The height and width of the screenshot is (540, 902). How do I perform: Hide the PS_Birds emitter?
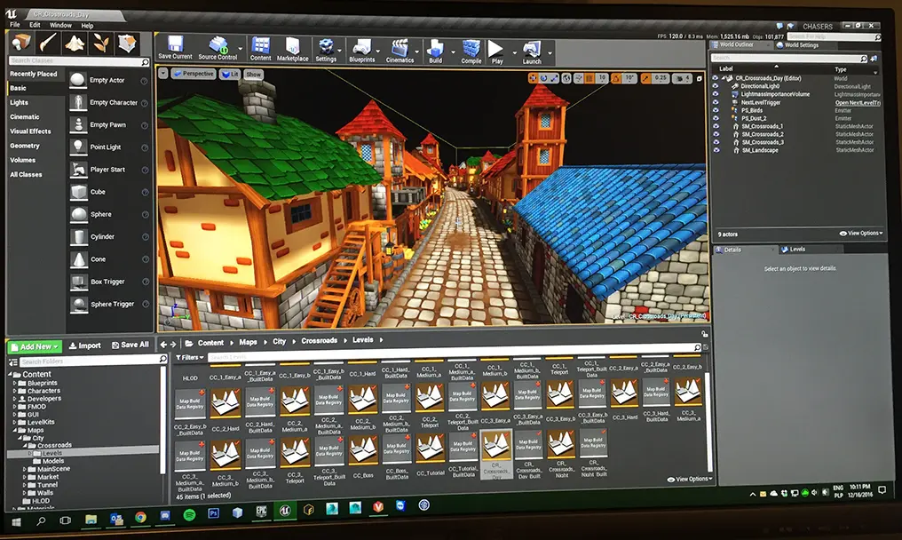716,110
